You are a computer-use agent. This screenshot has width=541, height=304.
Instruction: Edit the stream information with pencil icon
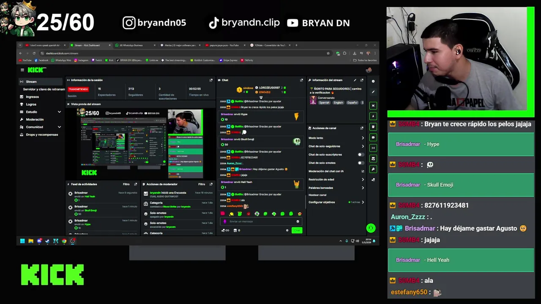click(355, 80)
